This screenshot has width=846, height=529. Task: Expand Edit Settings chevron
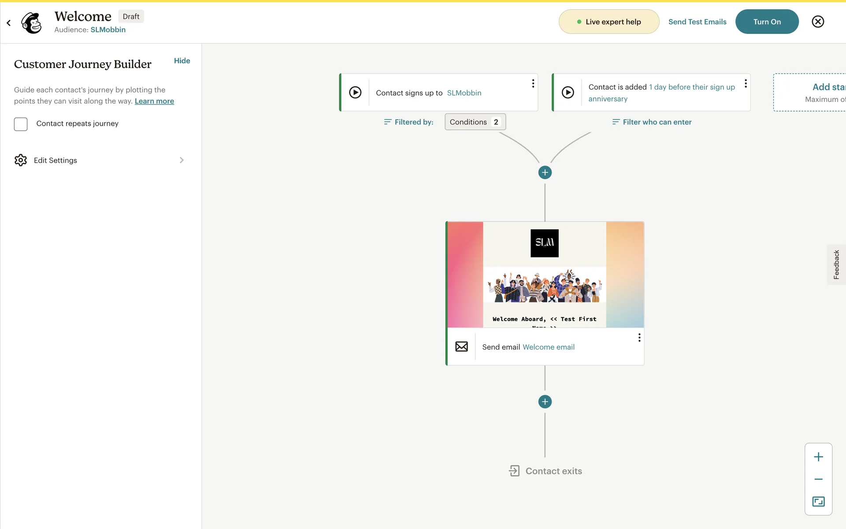click(182, 160)
